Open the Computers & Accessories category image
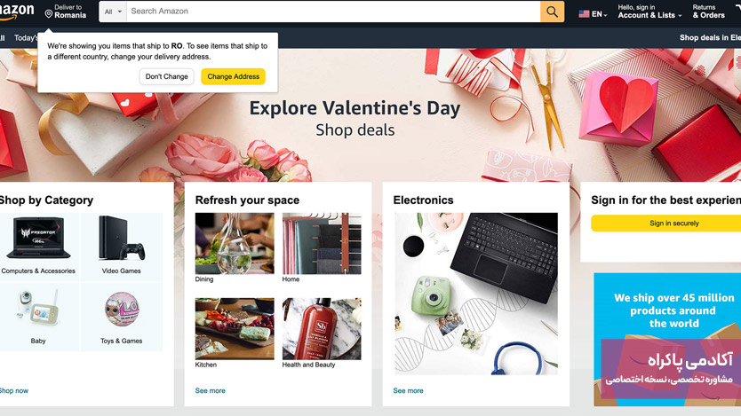This screenshot has height=416, width=741. [38, 239]
